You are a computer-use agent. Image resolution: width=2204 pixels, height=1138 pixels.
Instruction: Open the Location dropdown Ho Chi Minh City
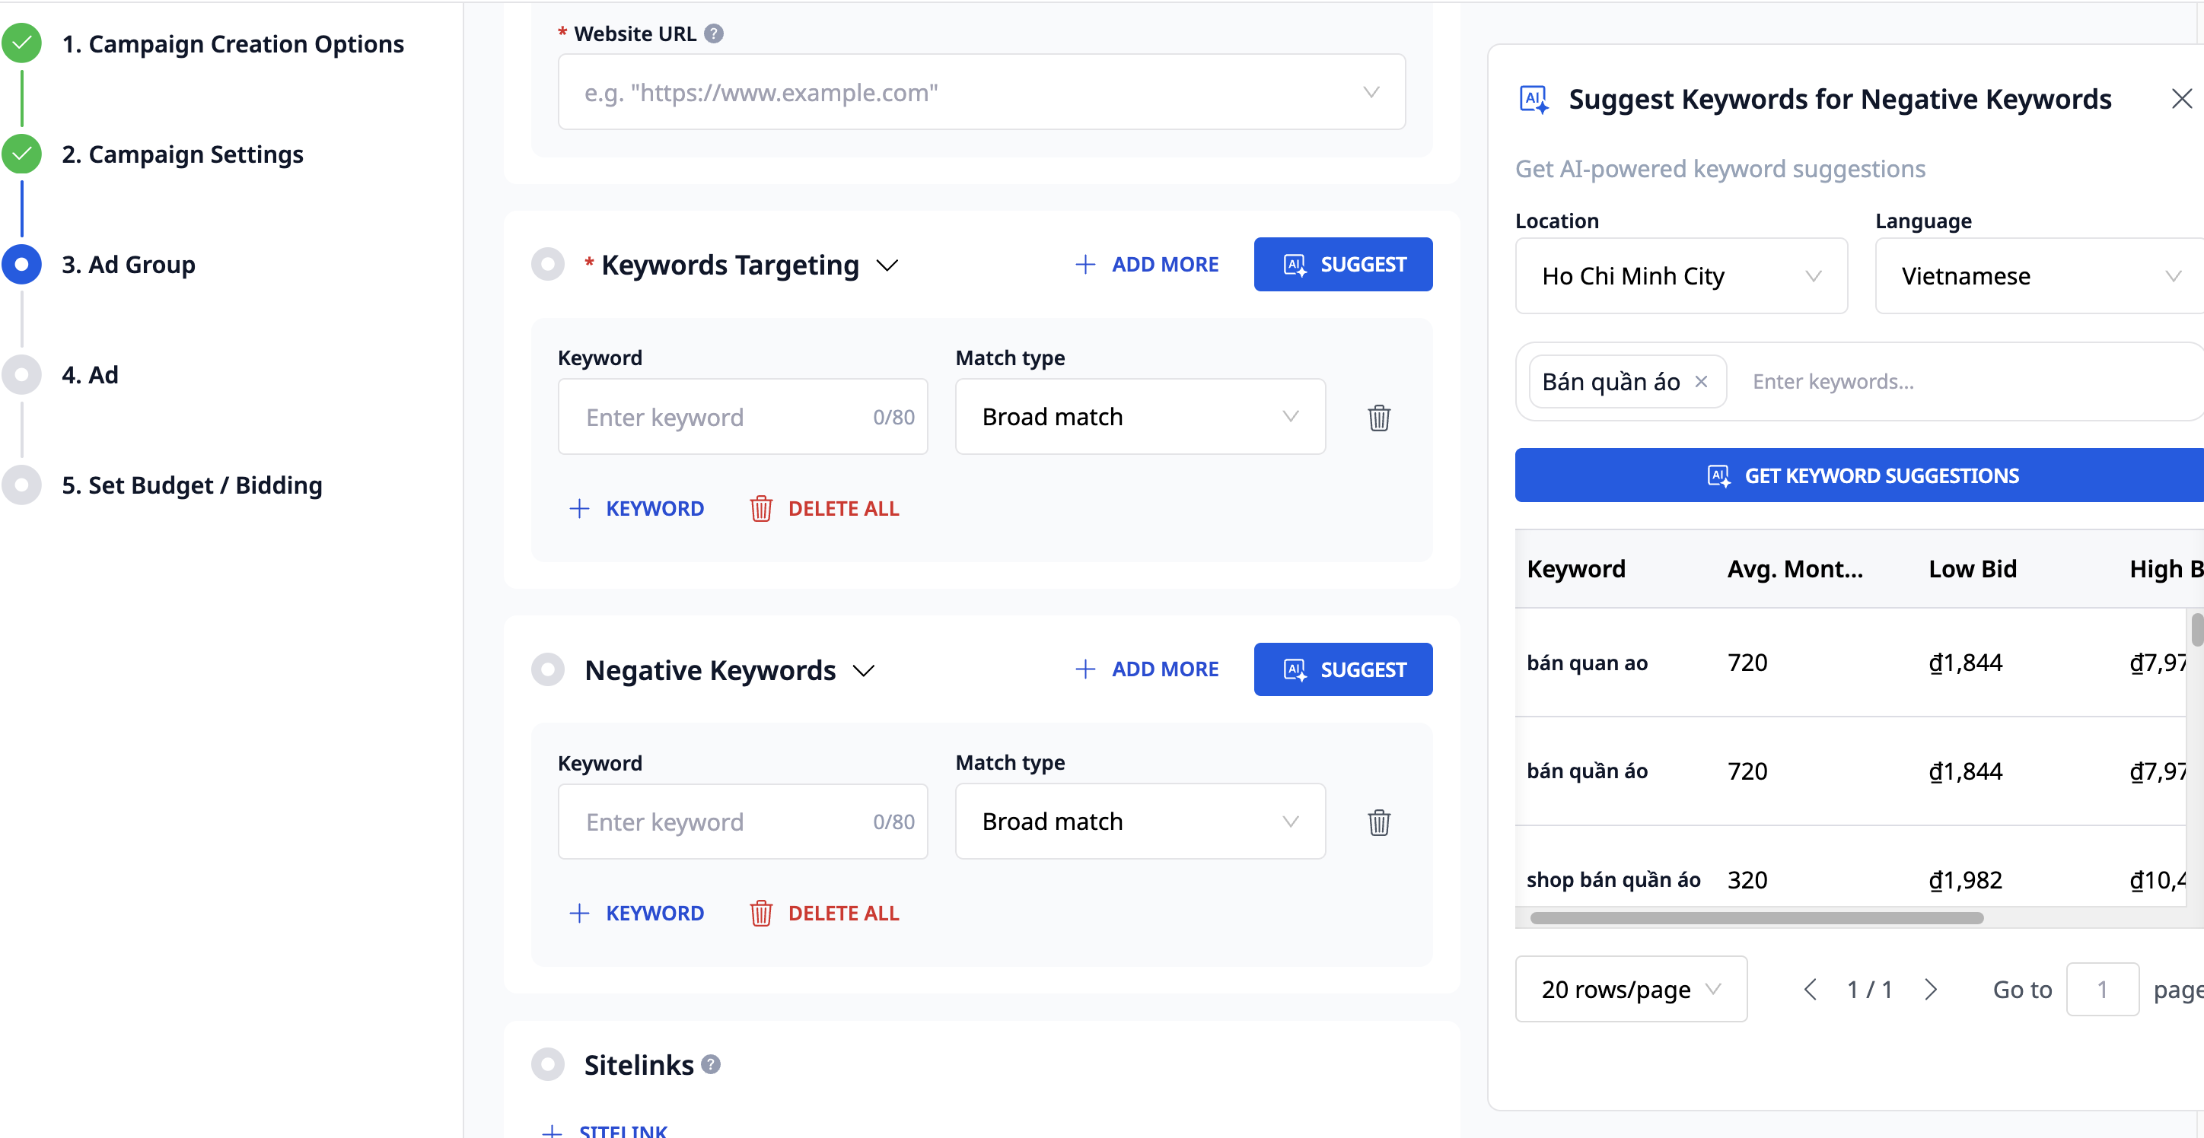(x=1680, y=276)
